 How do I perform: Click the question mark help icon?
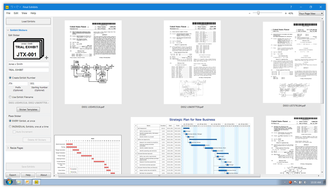291,7
